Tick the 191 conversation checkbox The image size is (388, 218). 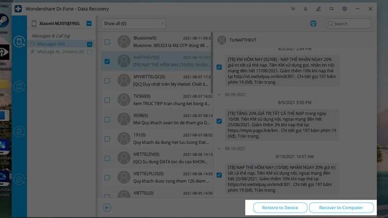pos(107,139)
